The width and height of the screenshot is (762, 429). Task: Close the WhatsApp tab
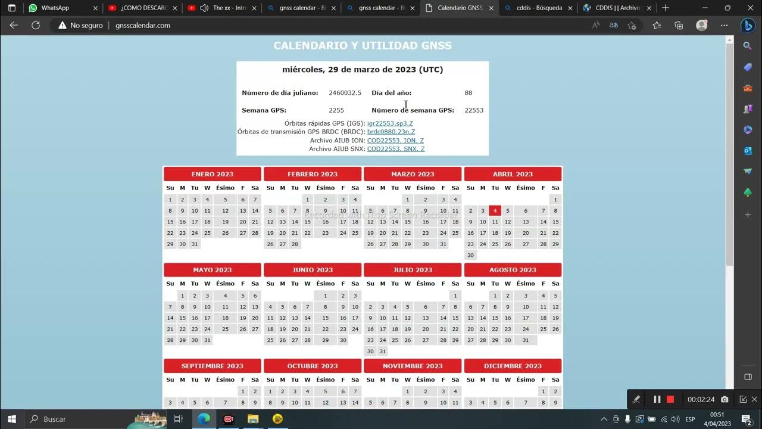point(95,8)
